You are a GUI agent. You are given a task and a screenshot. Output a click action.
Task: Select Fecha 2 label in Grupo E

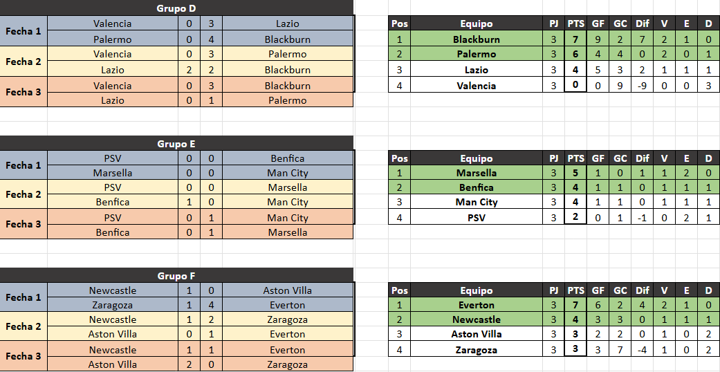(24, 194)
